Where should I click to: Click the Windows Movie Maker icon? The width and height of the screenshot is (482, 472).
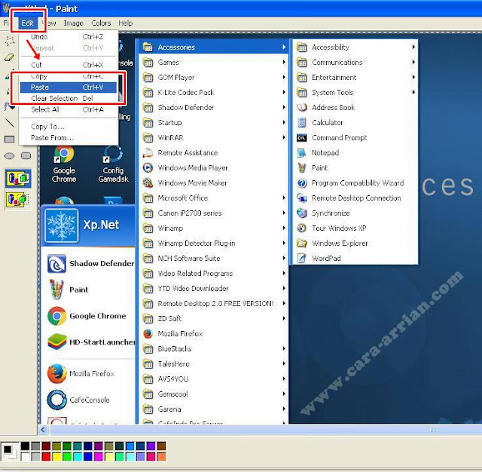148,182
